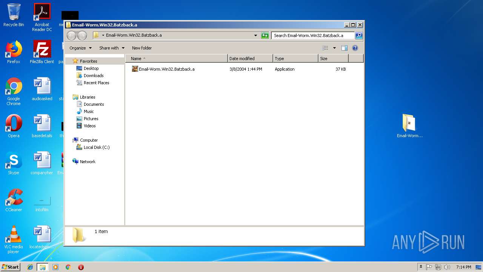Open the basedetails Word document
The image size is (483, 272).
tap(42, 126)
